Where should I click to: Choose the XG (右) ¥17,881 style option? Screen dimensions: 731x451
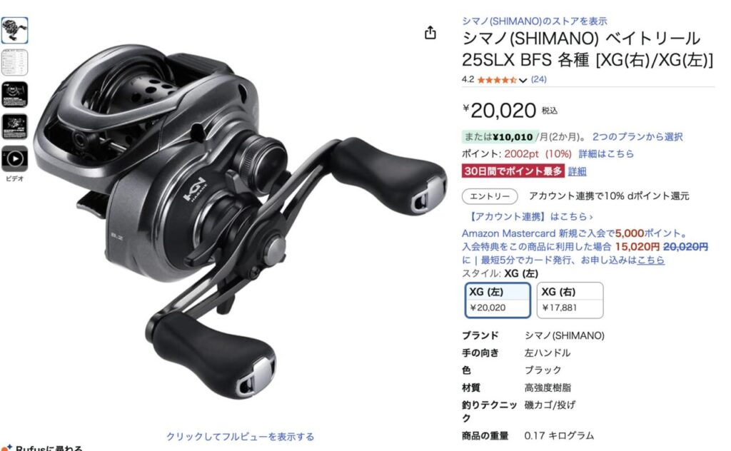tap(570, 300)
